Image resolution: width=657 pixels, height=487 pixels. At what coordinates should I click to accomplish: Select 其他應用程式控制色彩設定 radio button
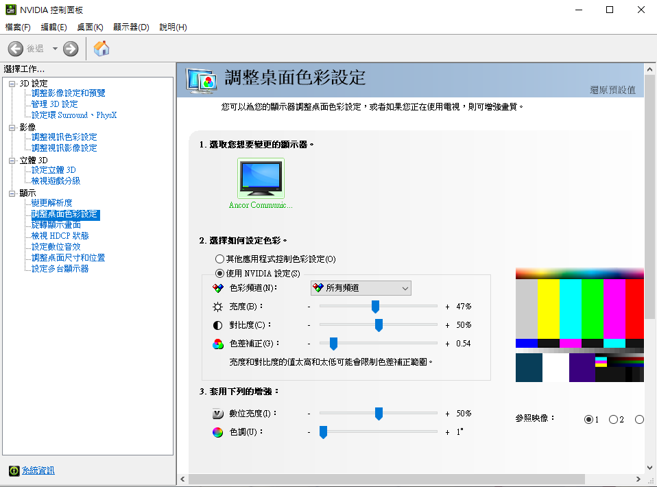(219, 259)
